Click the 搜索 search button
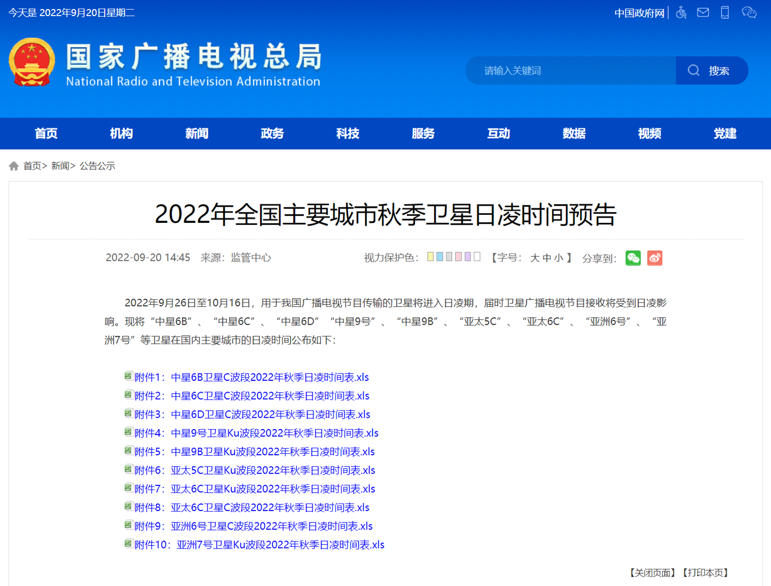771x586 pixels. 712,71
